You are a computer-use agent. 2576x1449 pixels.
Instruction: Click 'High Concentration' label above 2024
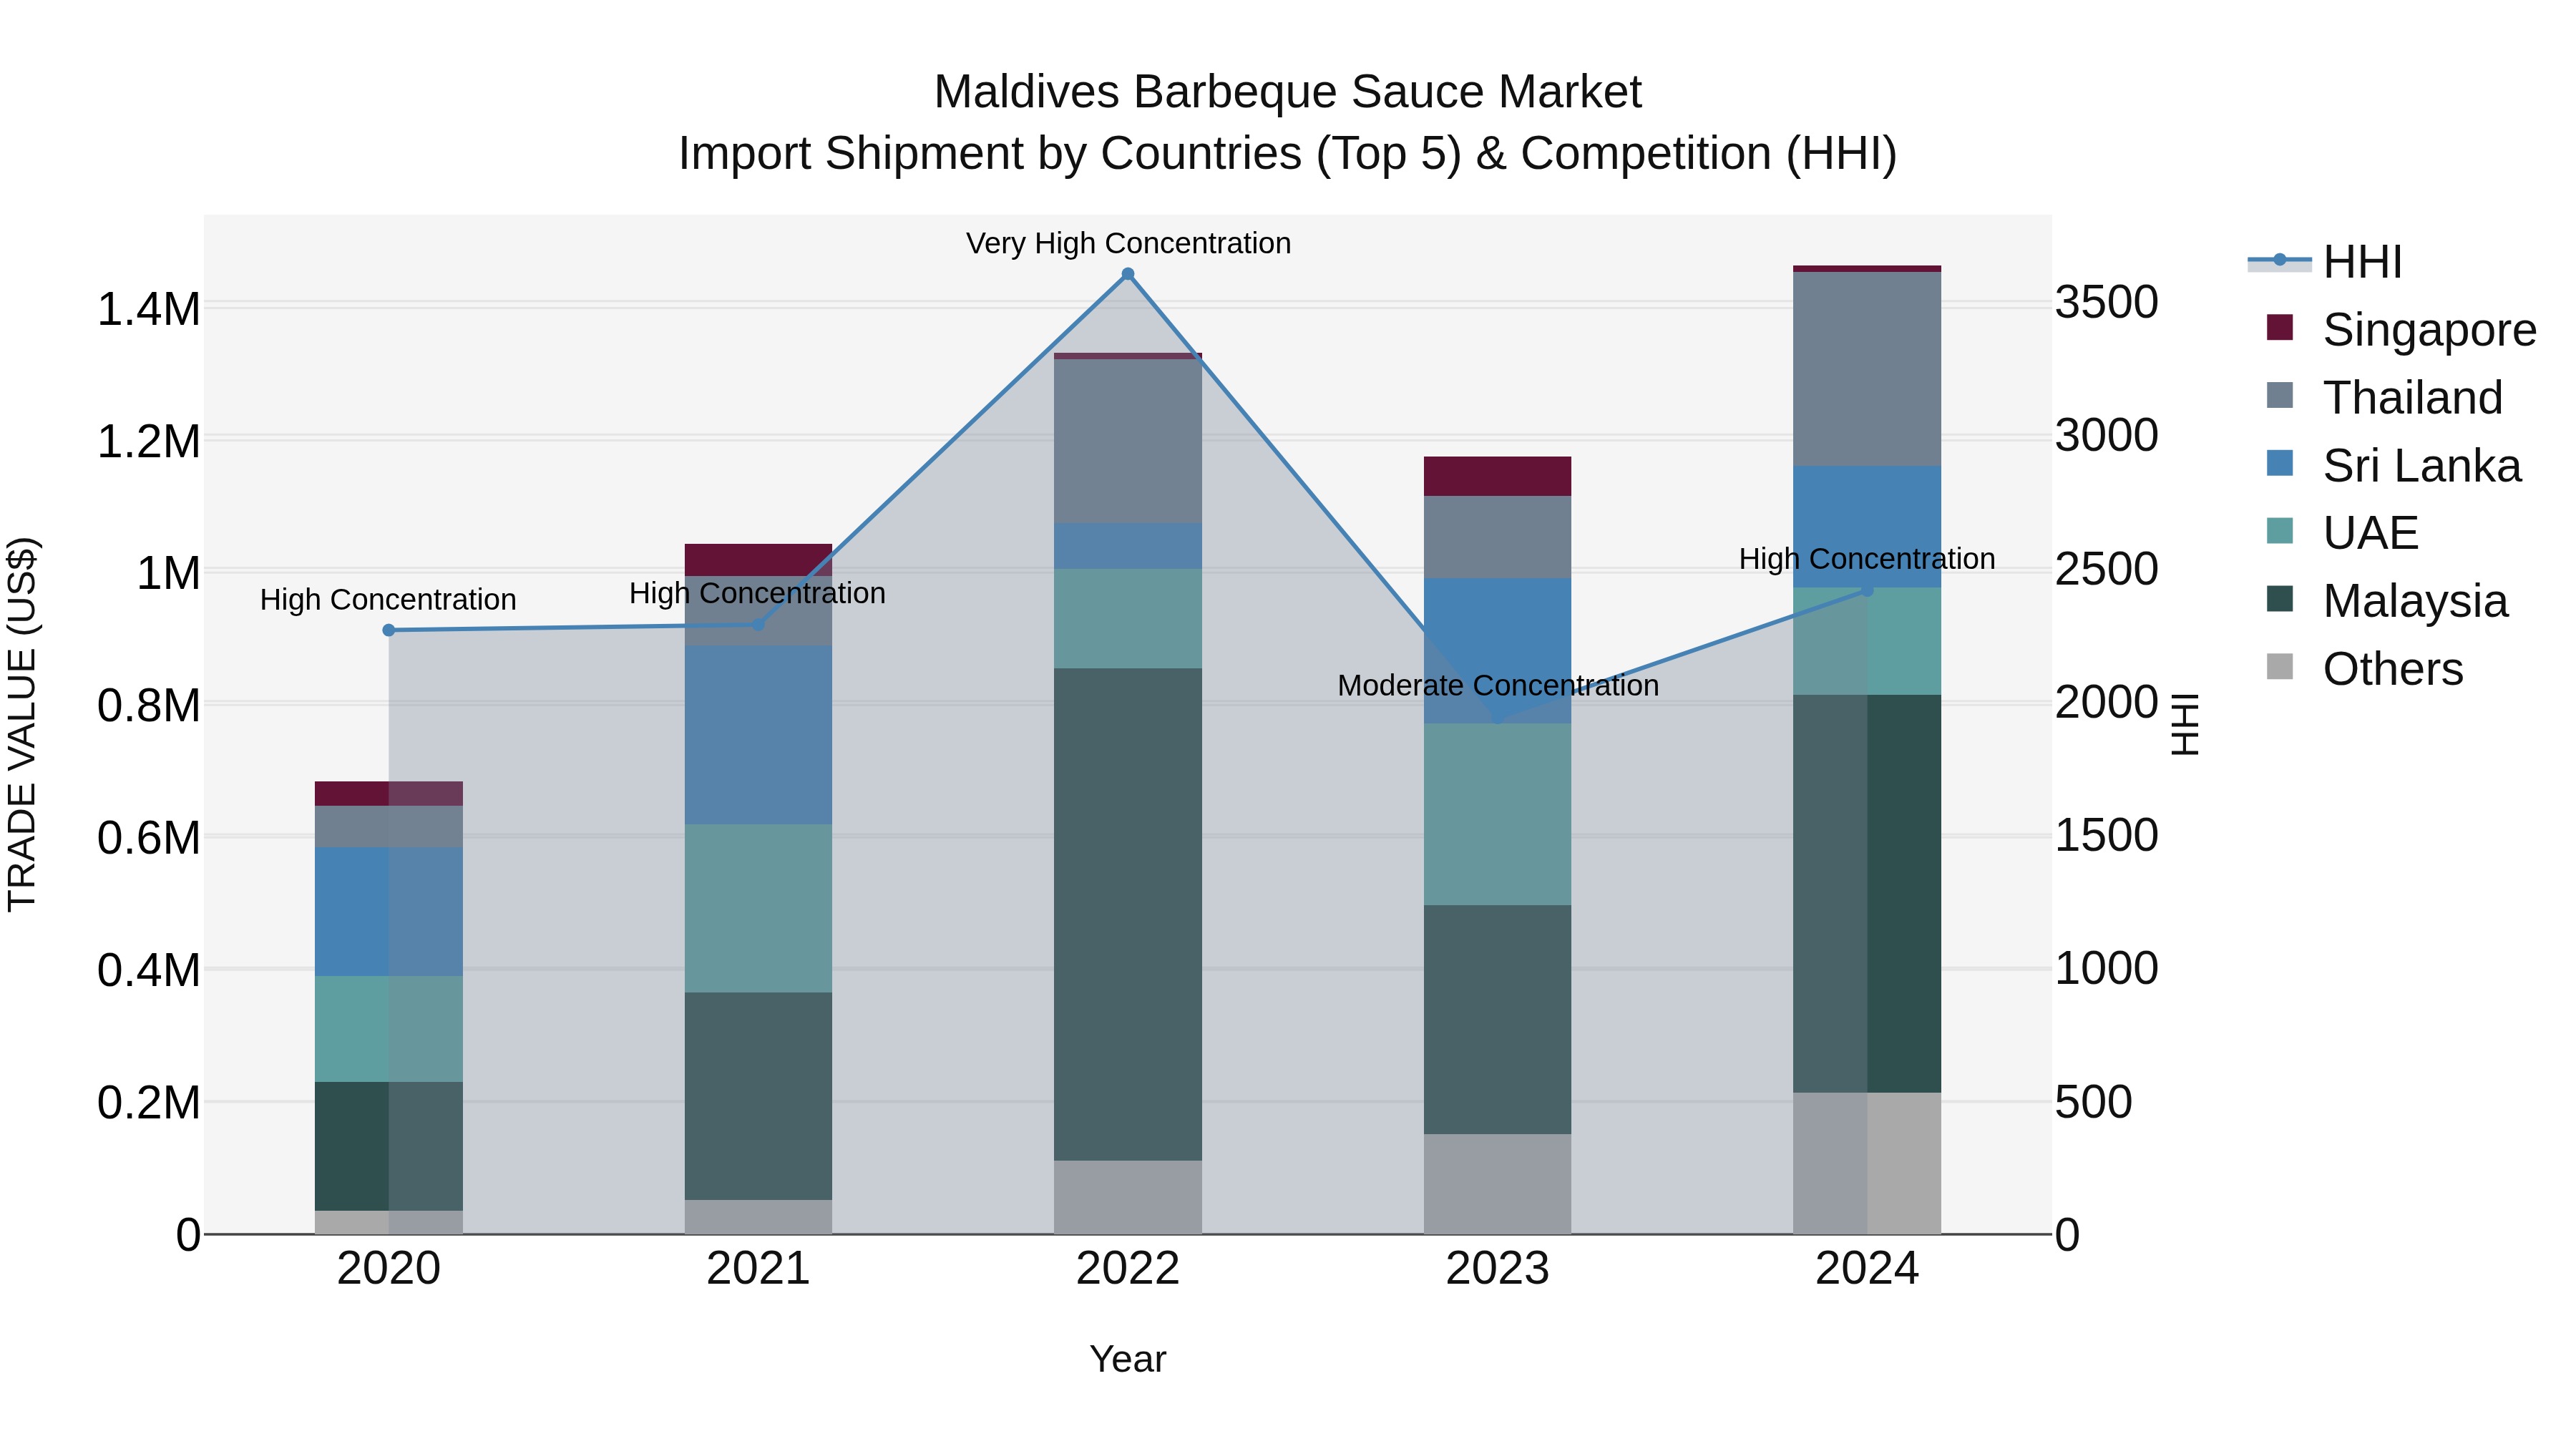pos(1867,558)
